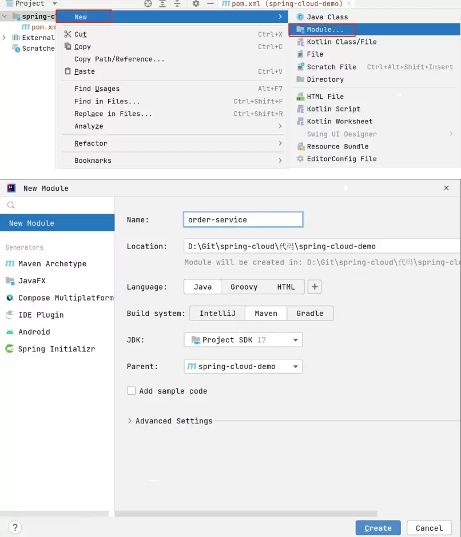Click the IDE Plugin icon
This screenshot has height=537, width=461.
[x=10, y=314]
